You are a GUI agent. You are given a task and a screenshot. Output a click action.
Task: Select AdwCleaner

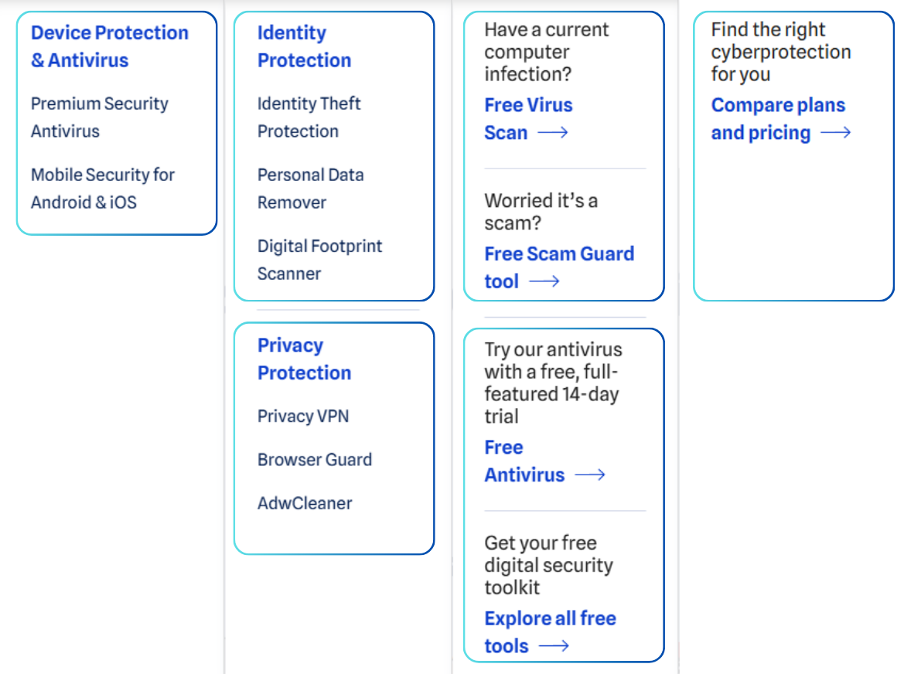tap(305, 502)
